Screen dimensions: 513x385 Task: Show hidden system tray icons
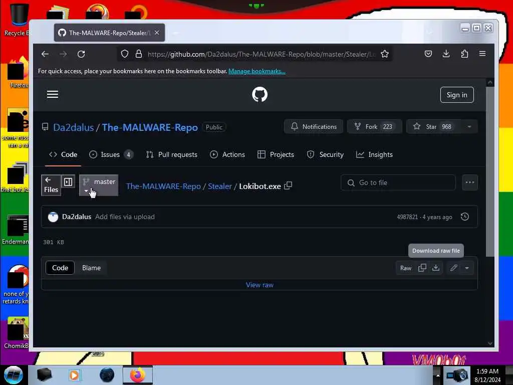pos(438,375)
